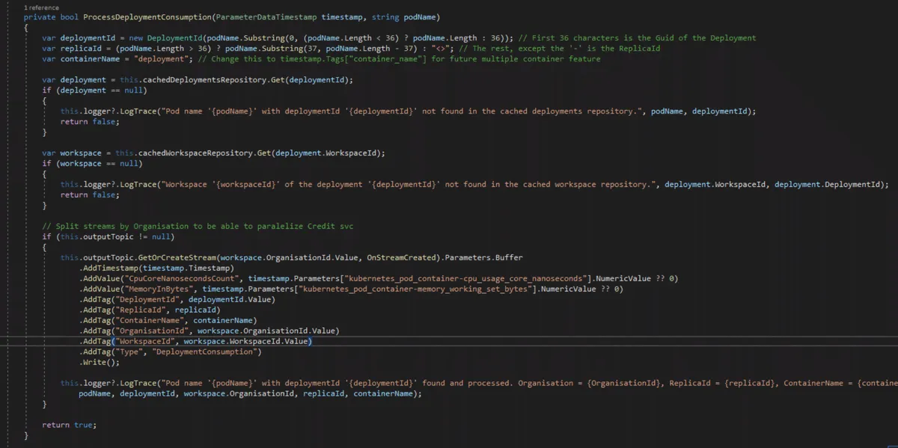Click the "MemoryInBytes" string
The image size is (898, 448).
click(159, 289)
